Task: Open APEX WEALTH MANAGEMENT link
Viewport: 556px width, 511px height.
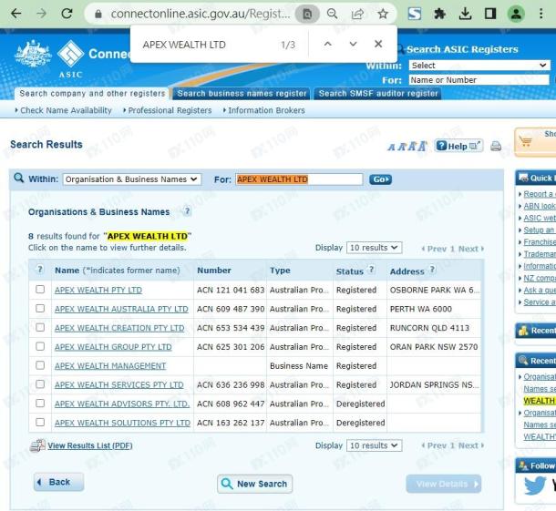Action: click(110, 365)
